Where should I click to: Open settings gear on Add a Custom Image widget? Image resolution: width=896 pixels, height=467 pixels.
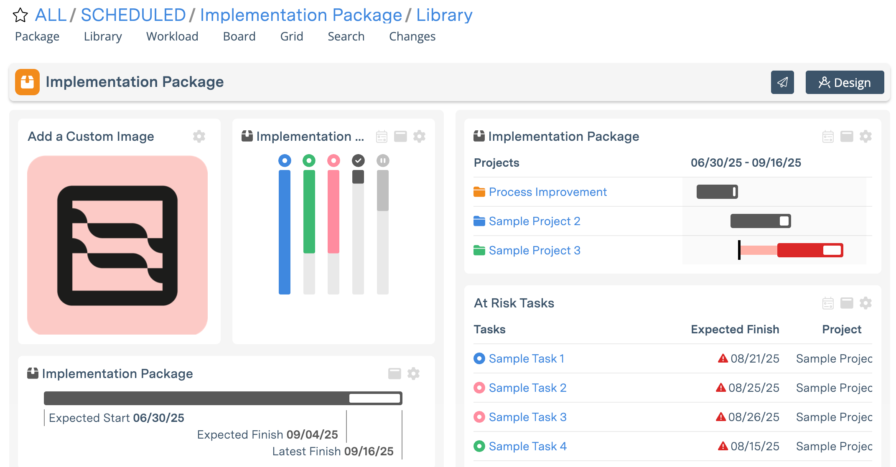point(199,136)
